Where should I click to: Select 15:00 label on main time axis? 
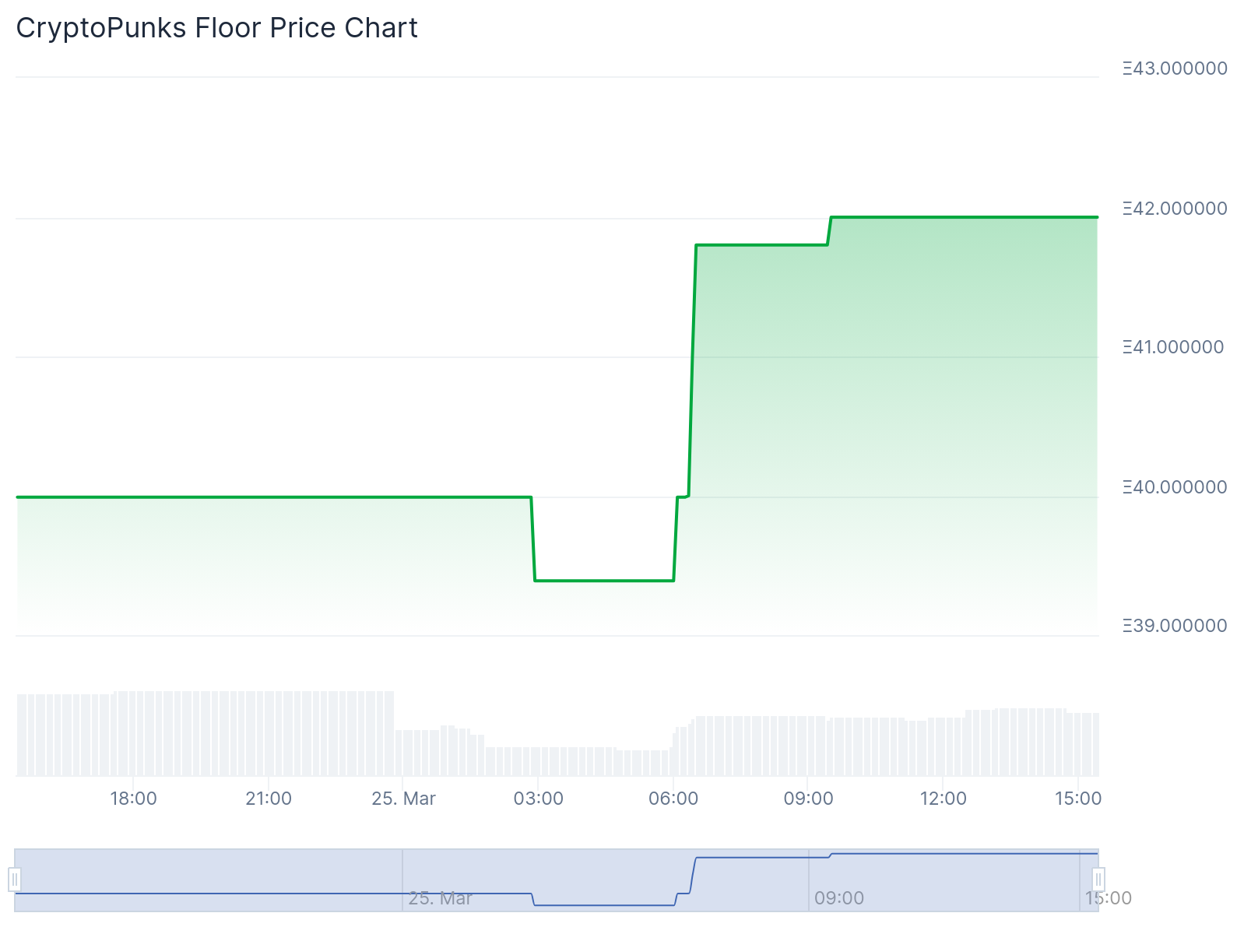1078,799
